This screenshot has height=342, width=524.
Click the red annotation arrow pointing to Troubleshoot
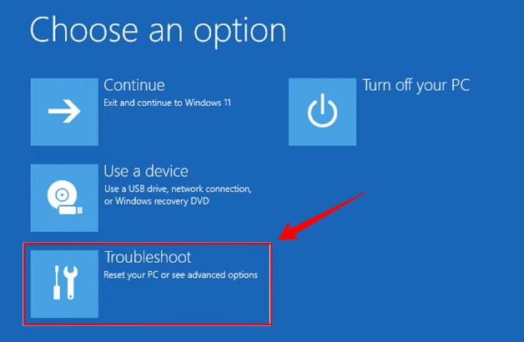[321, 216]
